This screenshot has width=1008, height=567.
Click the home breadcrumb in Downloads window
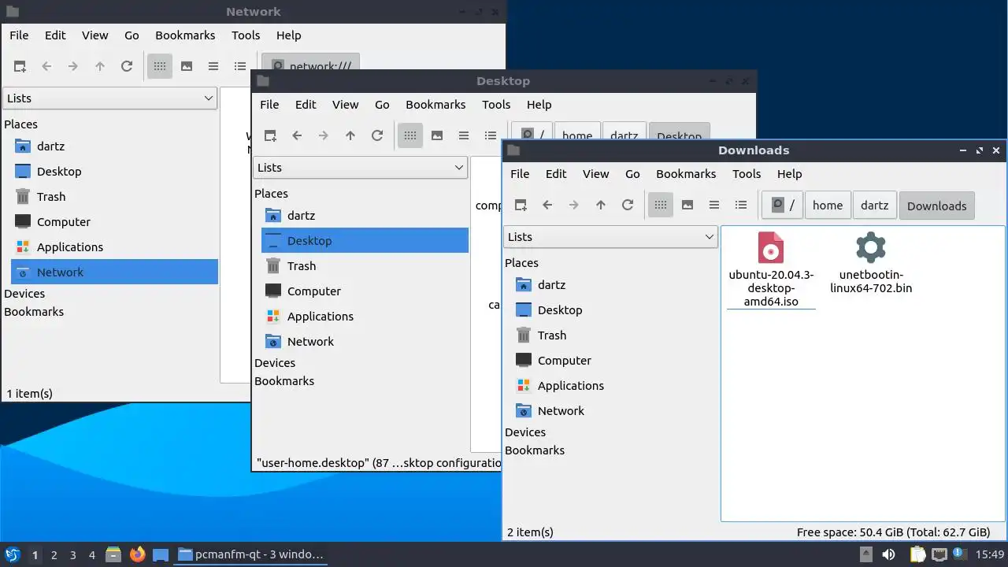828,206
